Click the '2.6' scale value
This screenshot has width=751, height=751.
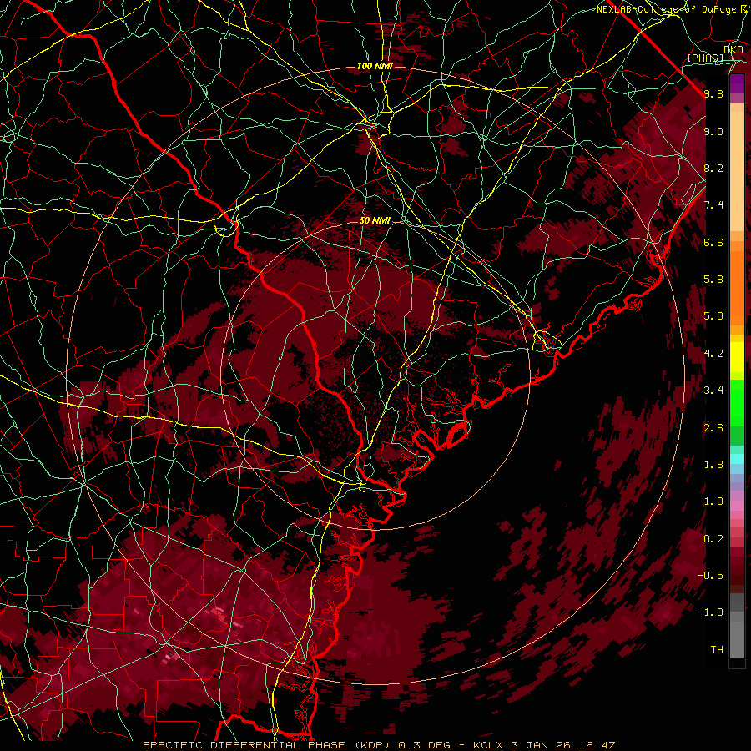click(x=713, y=428)
